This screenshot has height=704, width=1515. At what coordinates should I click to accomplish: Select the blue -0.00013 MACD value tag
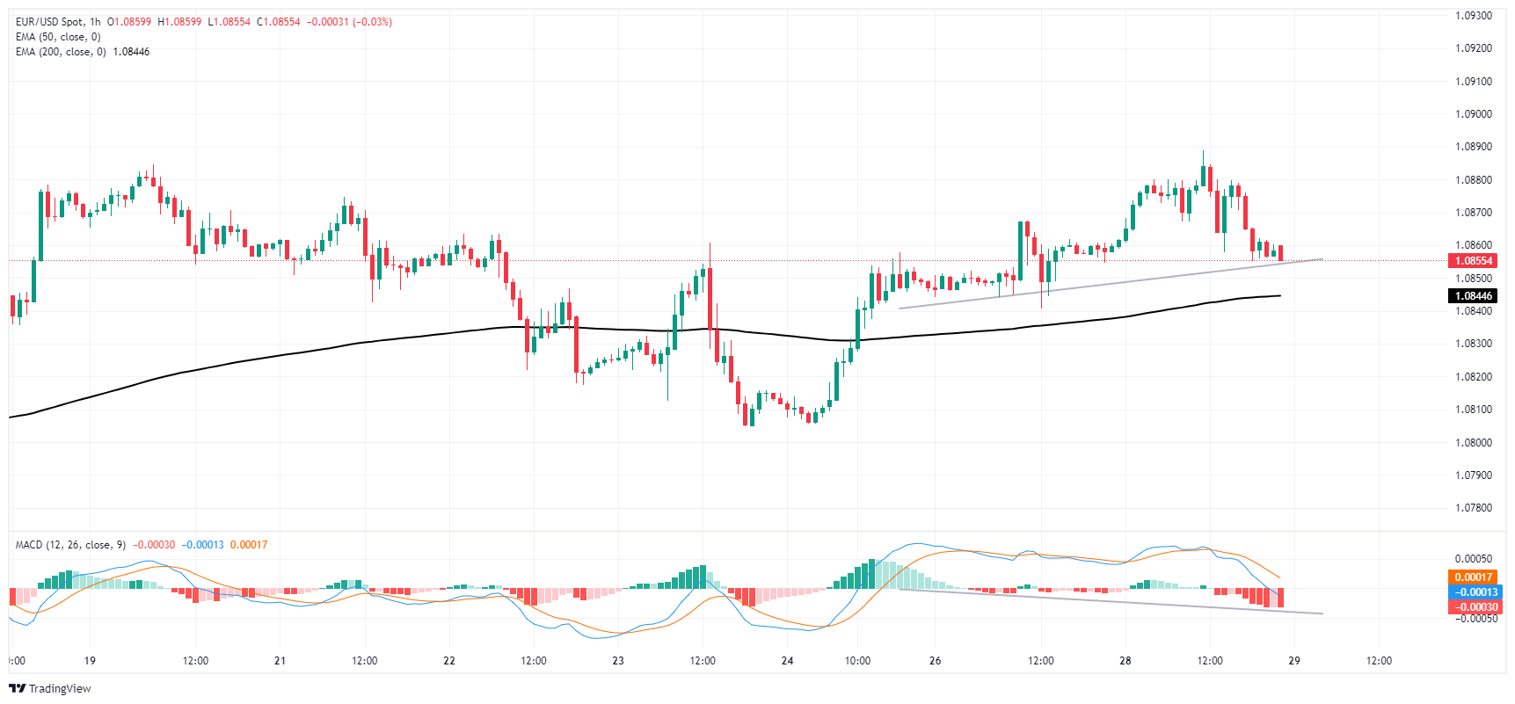coord(1473,592)
